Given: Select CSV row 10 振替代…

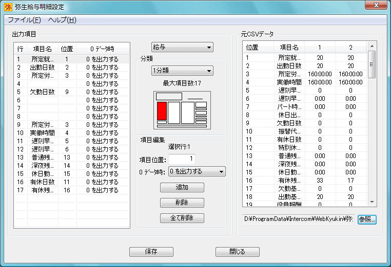Looking at the screenshot, I should (x=305, y=131).
